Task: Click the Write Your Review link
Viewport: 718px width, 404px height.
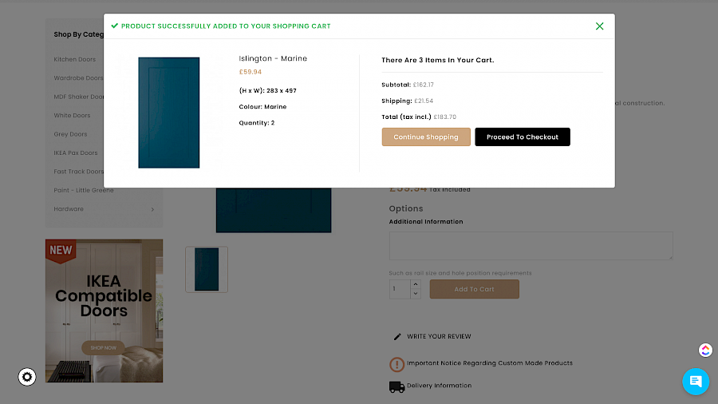Action: point(439,336)
